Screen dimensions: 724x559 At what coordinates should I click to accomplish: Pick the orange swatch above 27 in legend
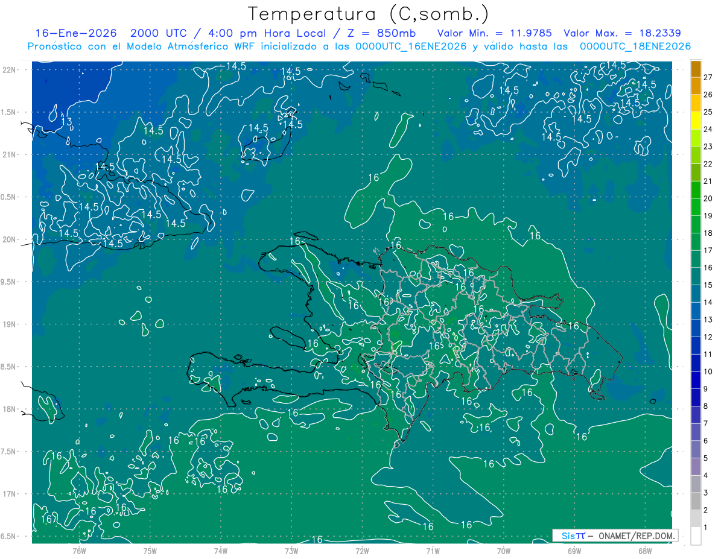tap(696, 69)
